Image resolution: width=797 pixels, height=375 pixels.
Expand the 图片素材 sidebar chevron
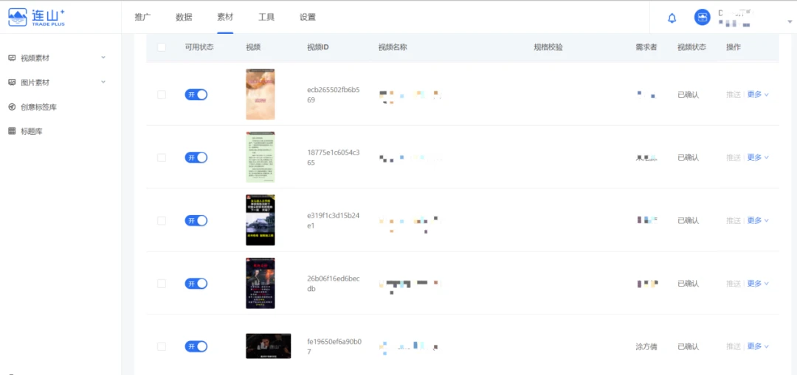pos(103,82)
